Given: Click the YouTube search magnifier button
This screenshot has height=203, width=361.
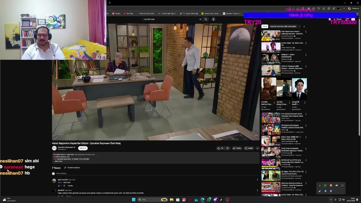Looking at the screenshot, I should [206, 19].
